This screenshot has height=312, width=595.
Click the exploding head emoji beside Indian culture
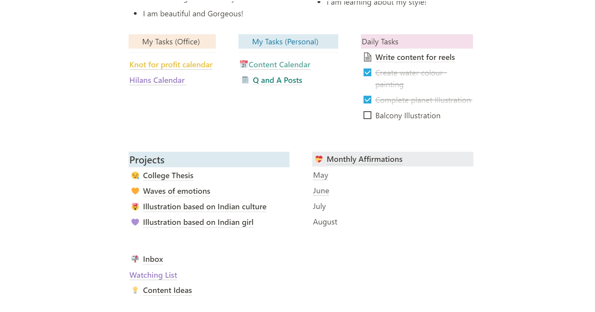pos(135,207)
